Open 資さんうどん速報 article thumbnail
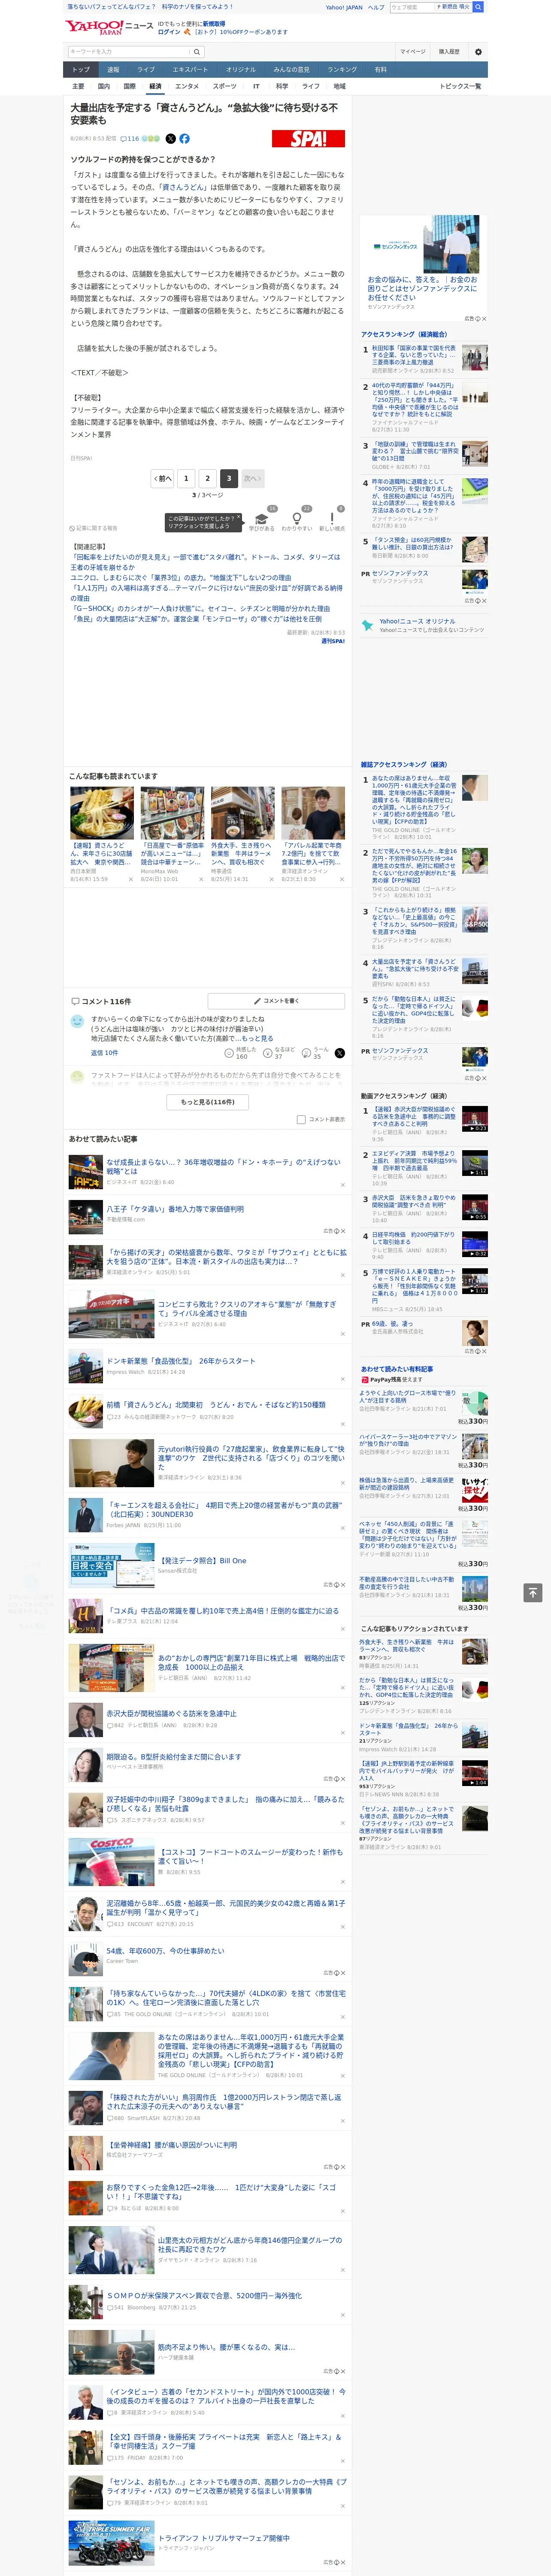551x2576 pixels. [102, 813]
